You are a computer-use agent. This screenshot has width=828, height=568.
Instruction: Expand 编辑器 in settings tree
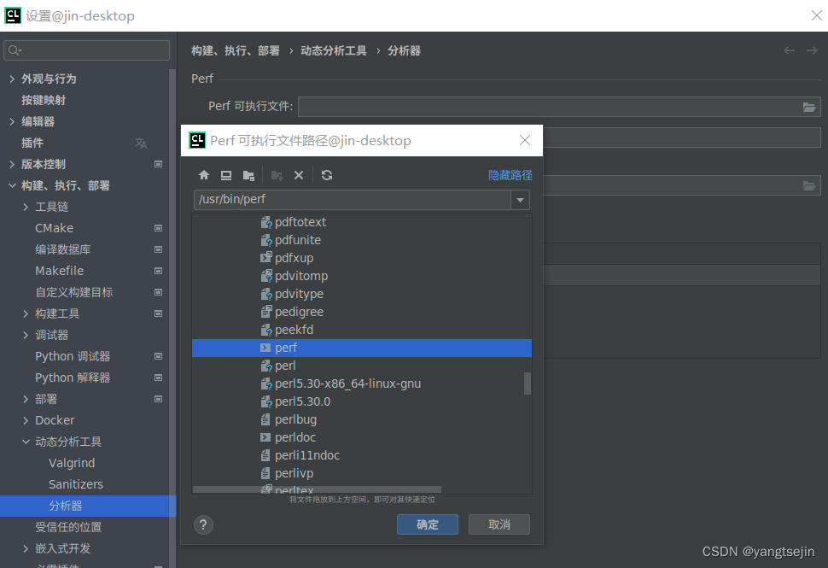point(12,121)
